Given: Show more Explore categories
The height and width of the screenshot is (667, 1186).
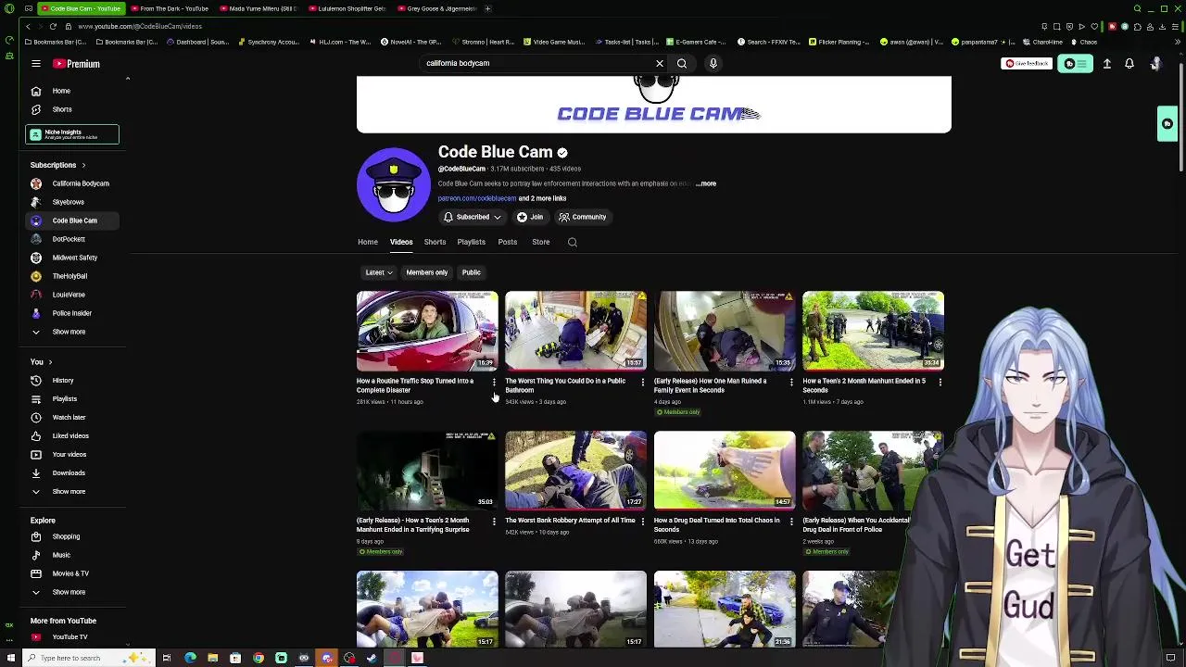Looking at the screenshot, I should click(72, 592).
